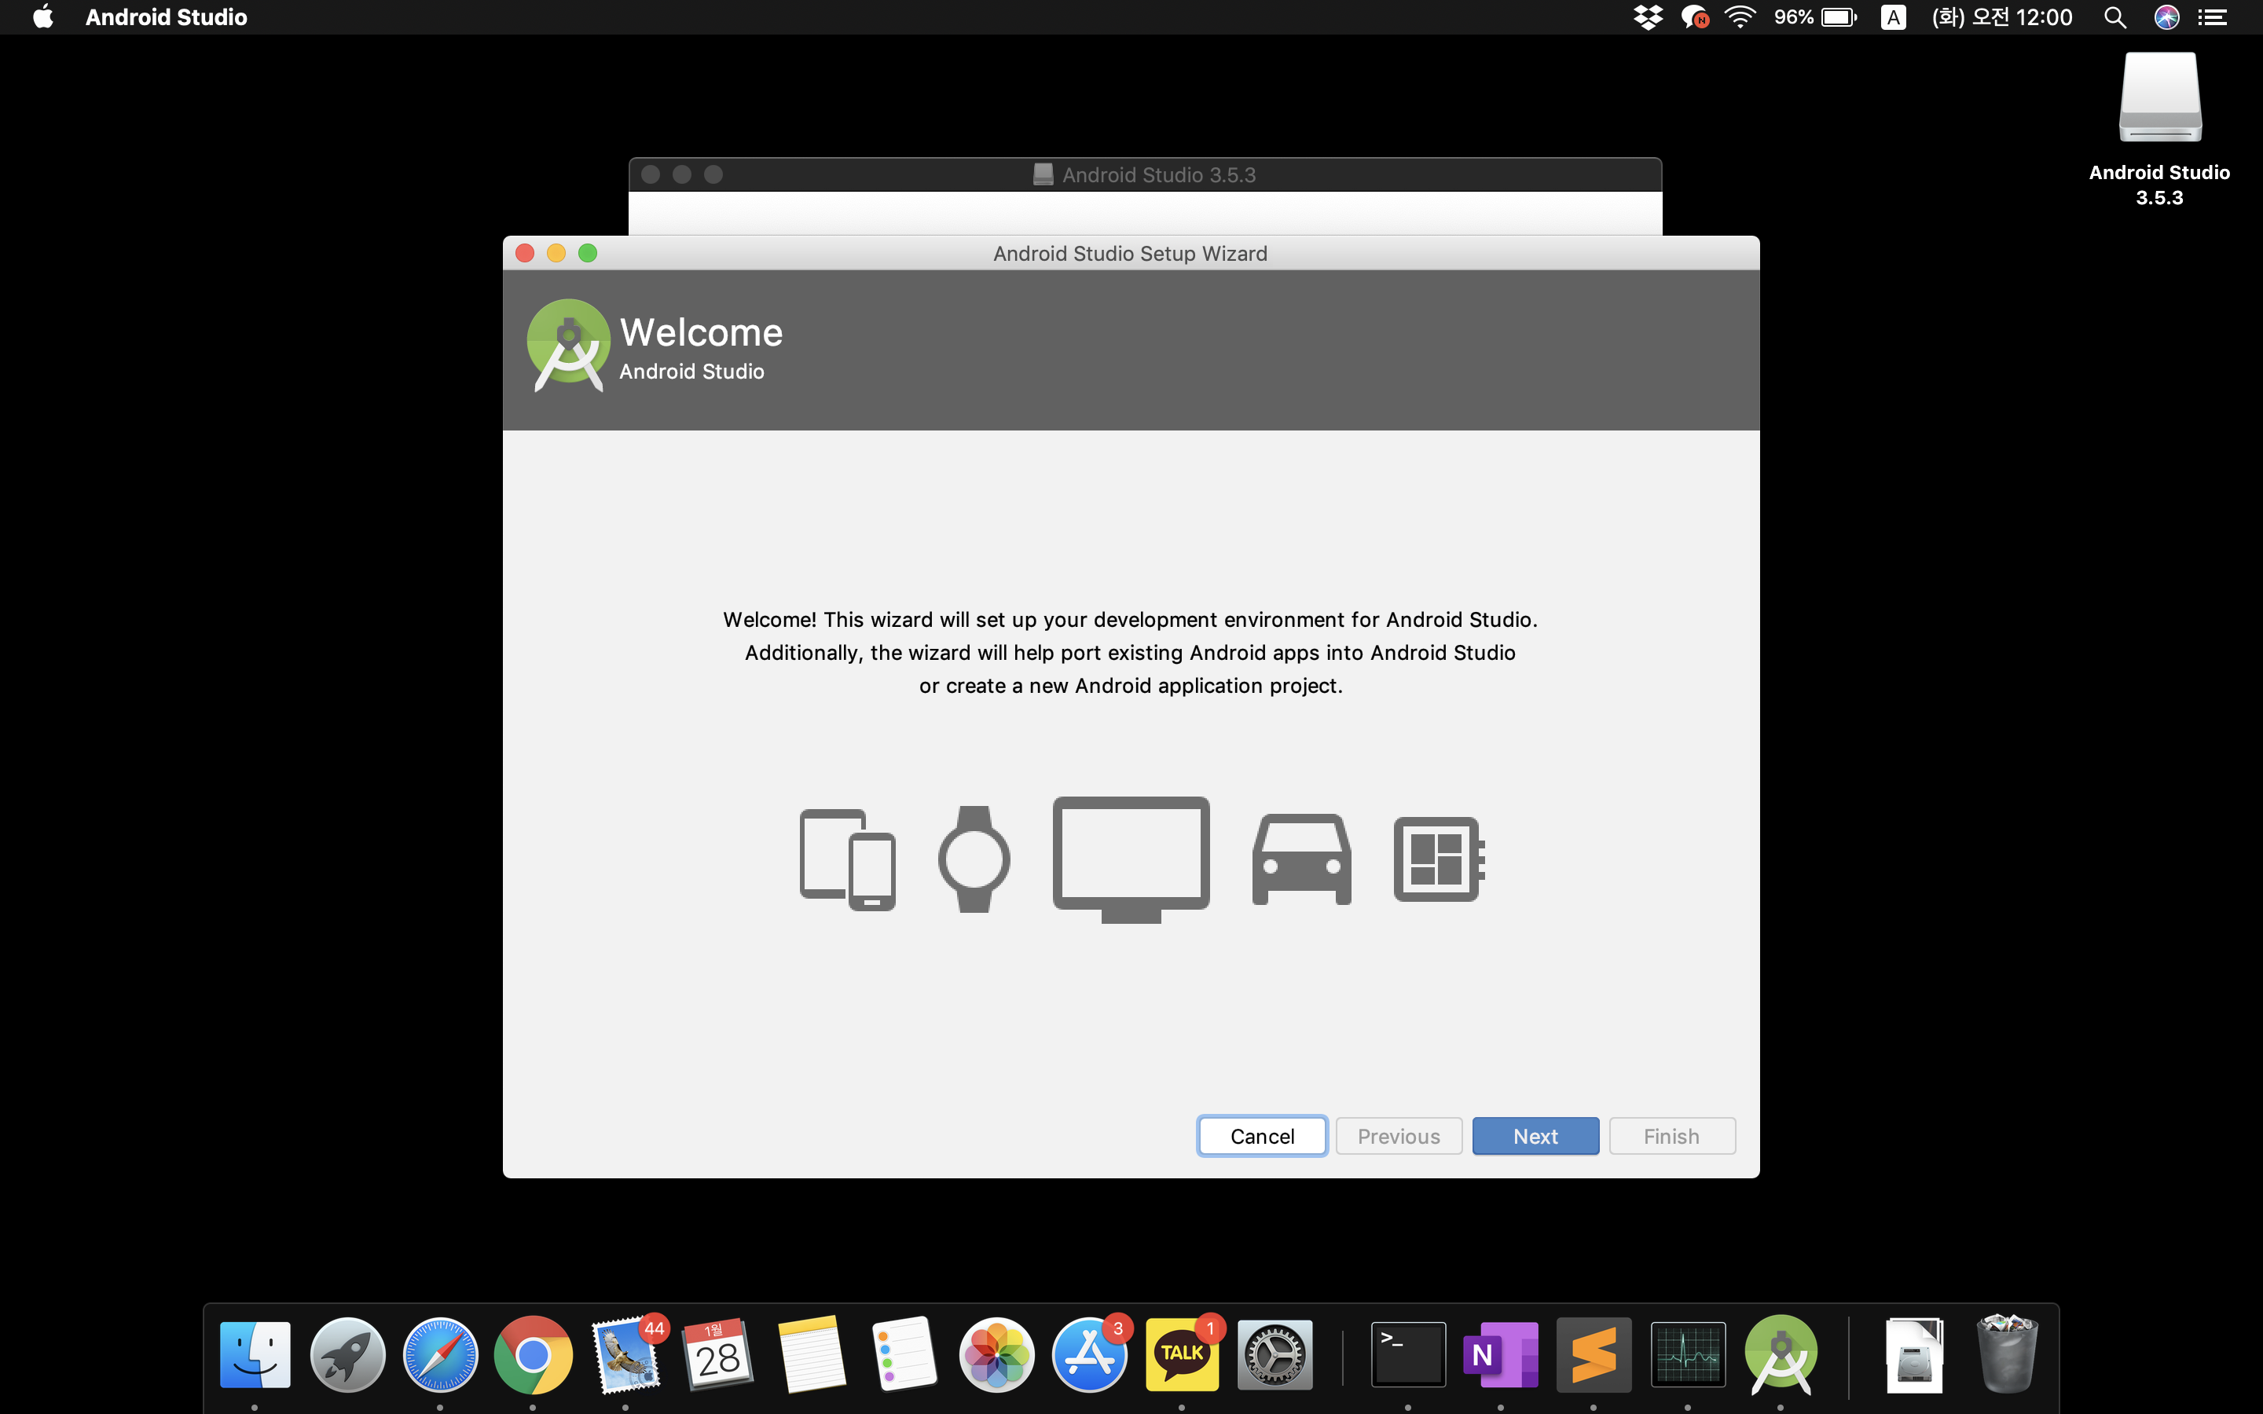2263x1414 pixels.
Task: Open Terminal from the Dock
Action: 1407,1354
